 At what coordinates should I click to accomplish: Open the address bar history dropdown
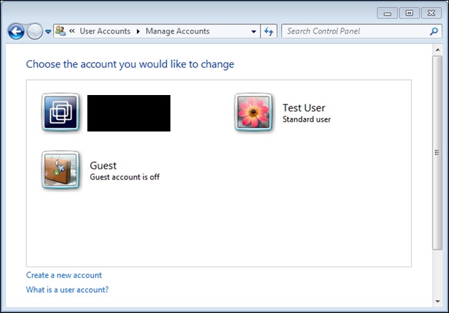254,31
